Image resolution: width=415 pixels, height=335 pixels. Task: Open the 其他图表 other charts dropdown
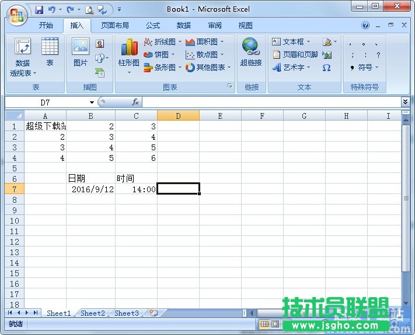tap(208, 68)
